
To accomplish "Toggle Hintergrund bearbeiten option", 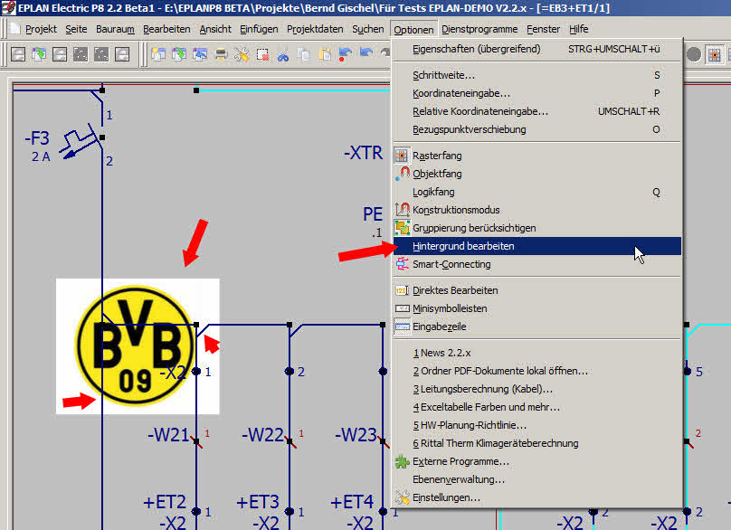I will tap(537, 246).
